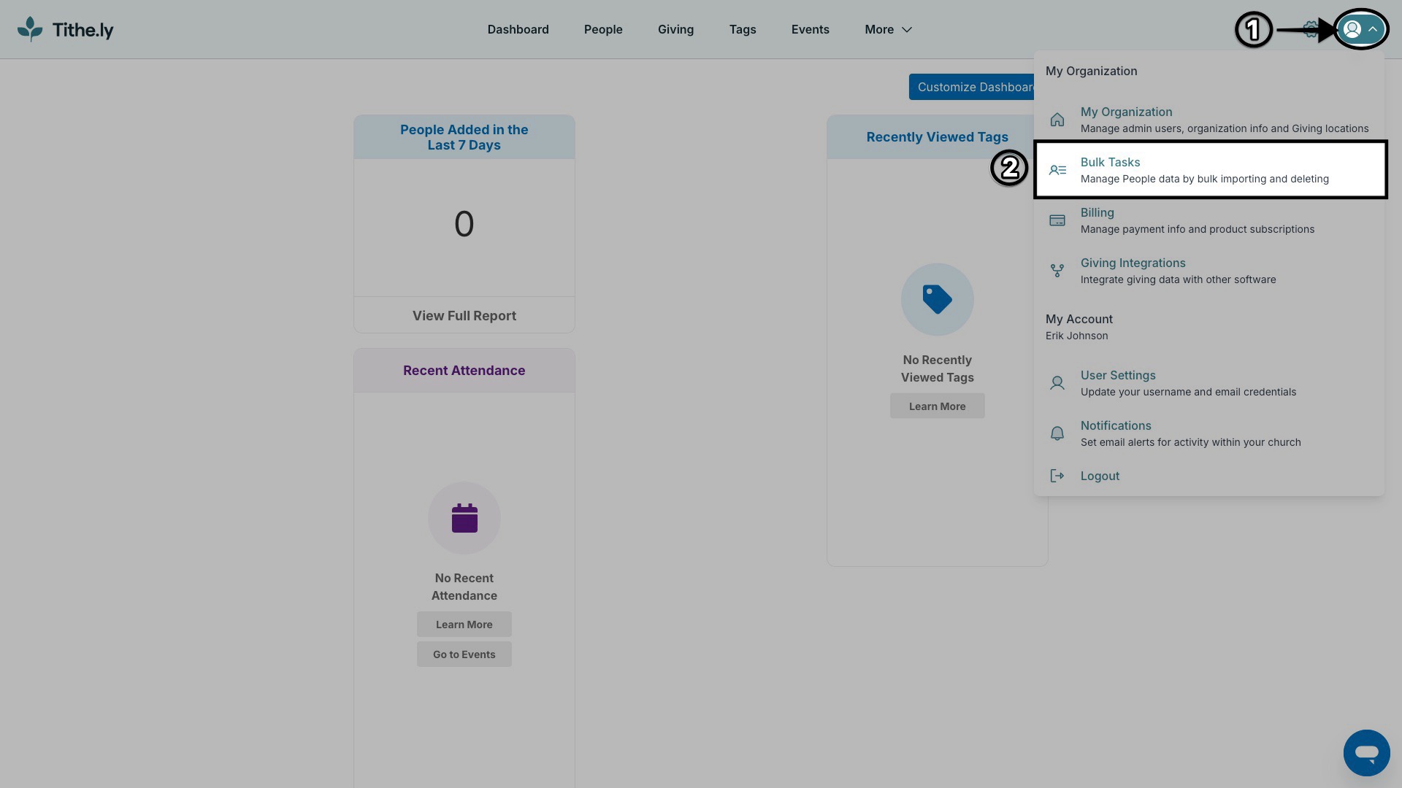
Task: Click the My Organization house icon
Action: click(x=1057, y=120)
